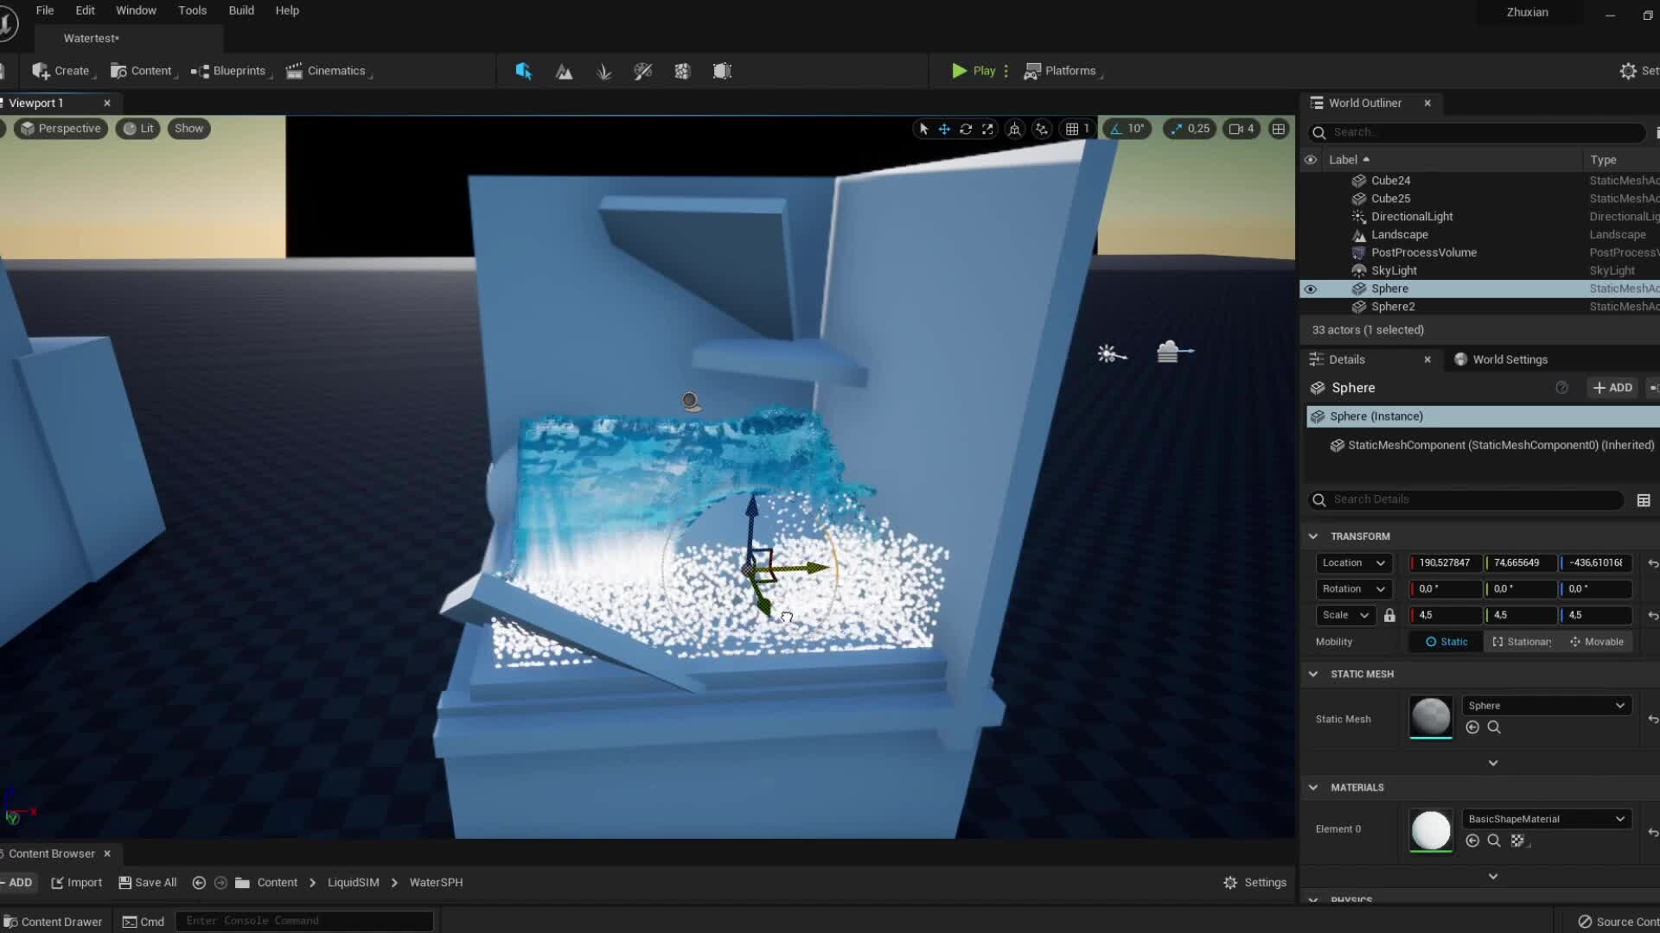Open the BasicShapeMaterial dropdown

1545,818
